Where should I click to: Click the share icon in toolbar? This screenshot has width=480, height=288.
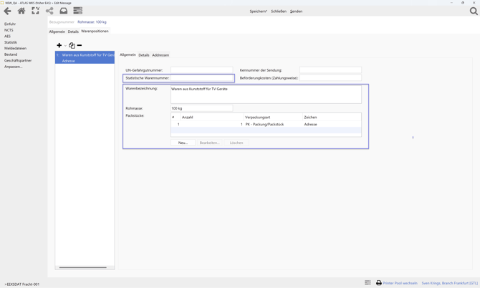click(49, 11)
